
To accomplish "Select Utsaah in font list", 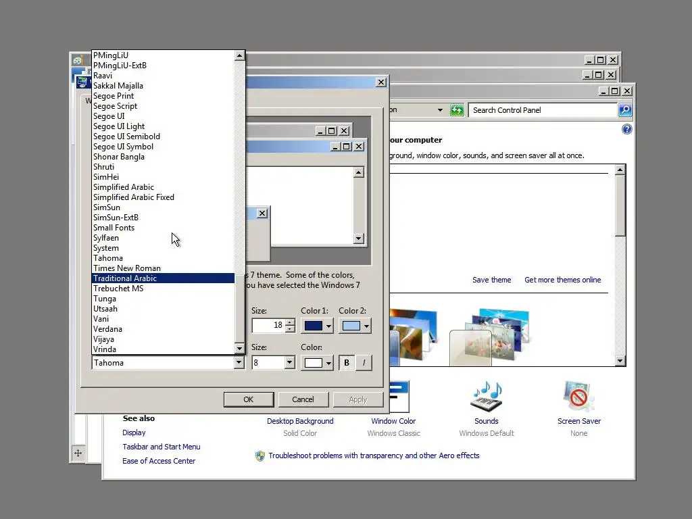I will coord(164,308).
